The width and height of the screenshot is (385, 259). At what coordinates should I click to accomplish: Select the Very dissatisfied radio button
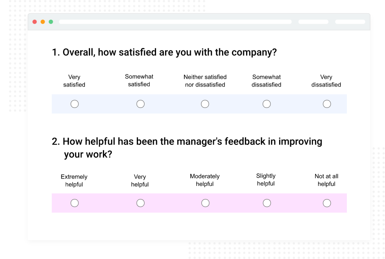327,104
